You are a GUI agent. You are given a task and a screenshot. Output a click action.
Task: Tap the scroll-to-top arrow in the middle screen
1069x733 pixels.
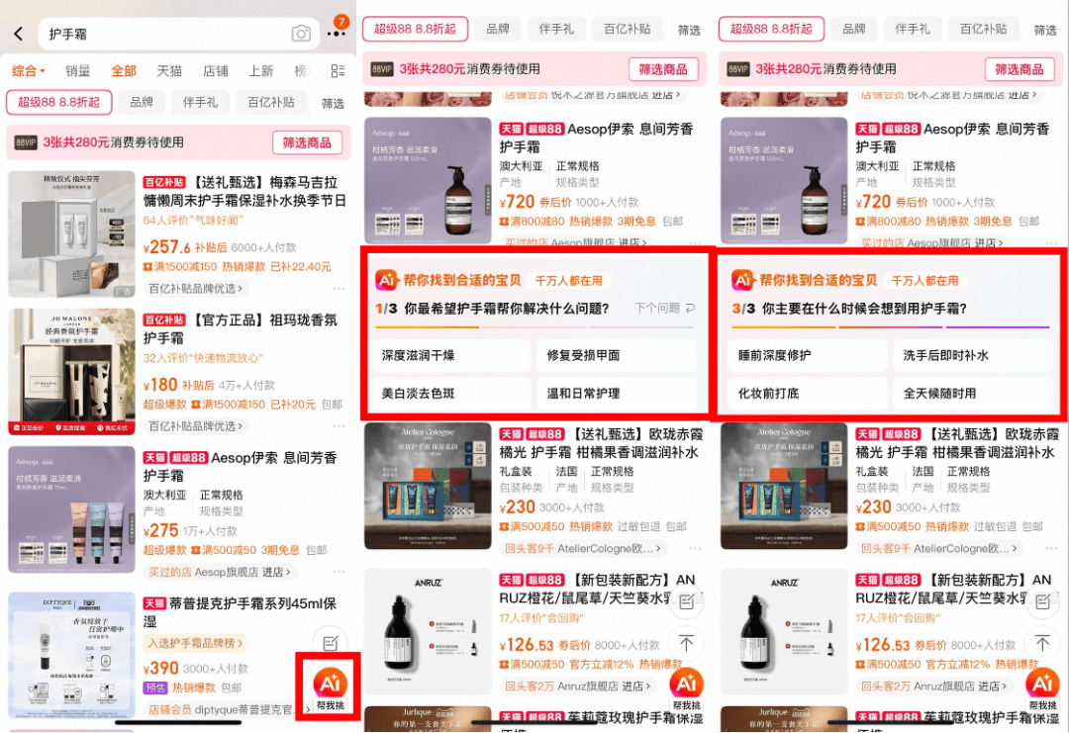pyautogui.click(x=686, y=644)
